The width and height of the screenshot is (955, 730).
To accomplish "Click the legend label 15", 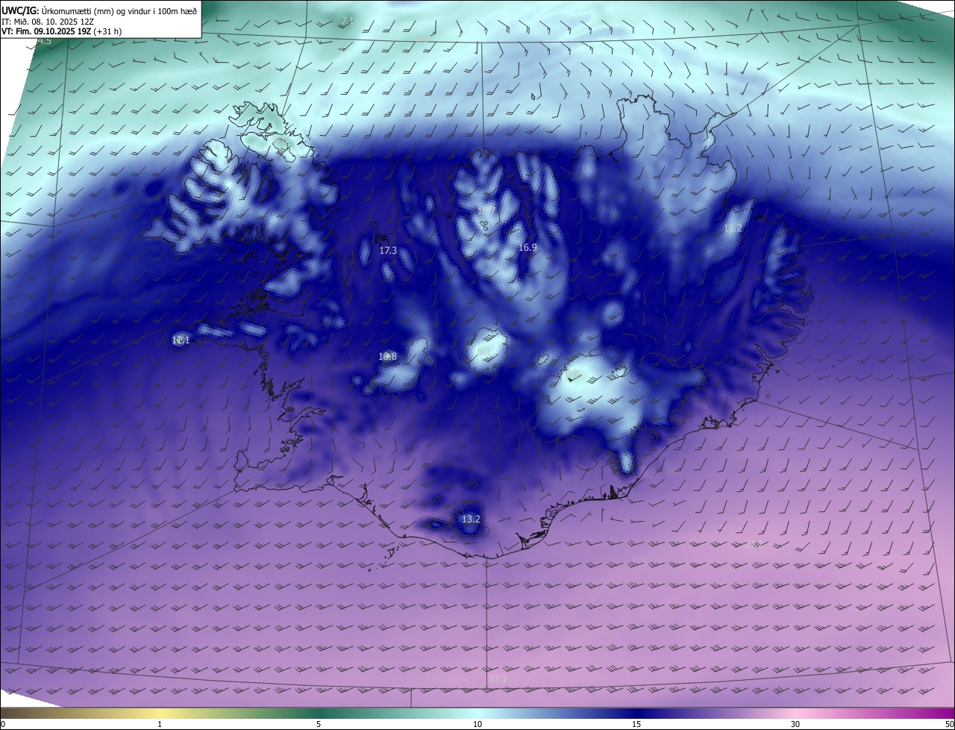I will pos(636,724).
